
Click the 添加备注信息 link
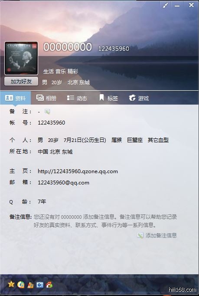(x=161, y=235)
